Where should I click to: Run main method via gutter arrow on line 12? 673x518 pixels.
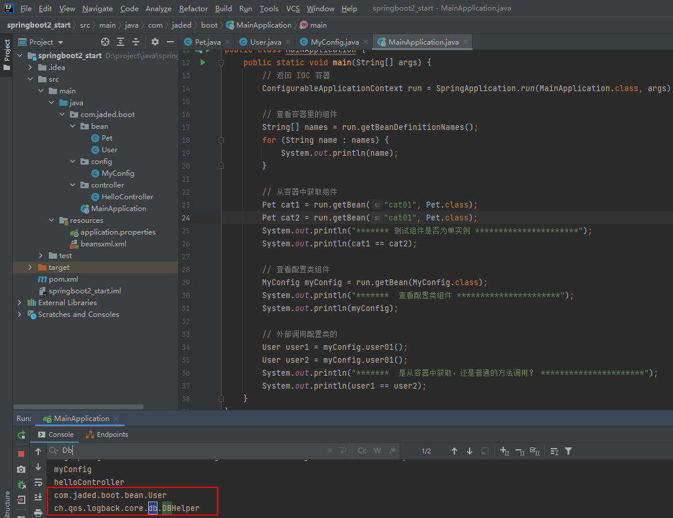(203, 62)
